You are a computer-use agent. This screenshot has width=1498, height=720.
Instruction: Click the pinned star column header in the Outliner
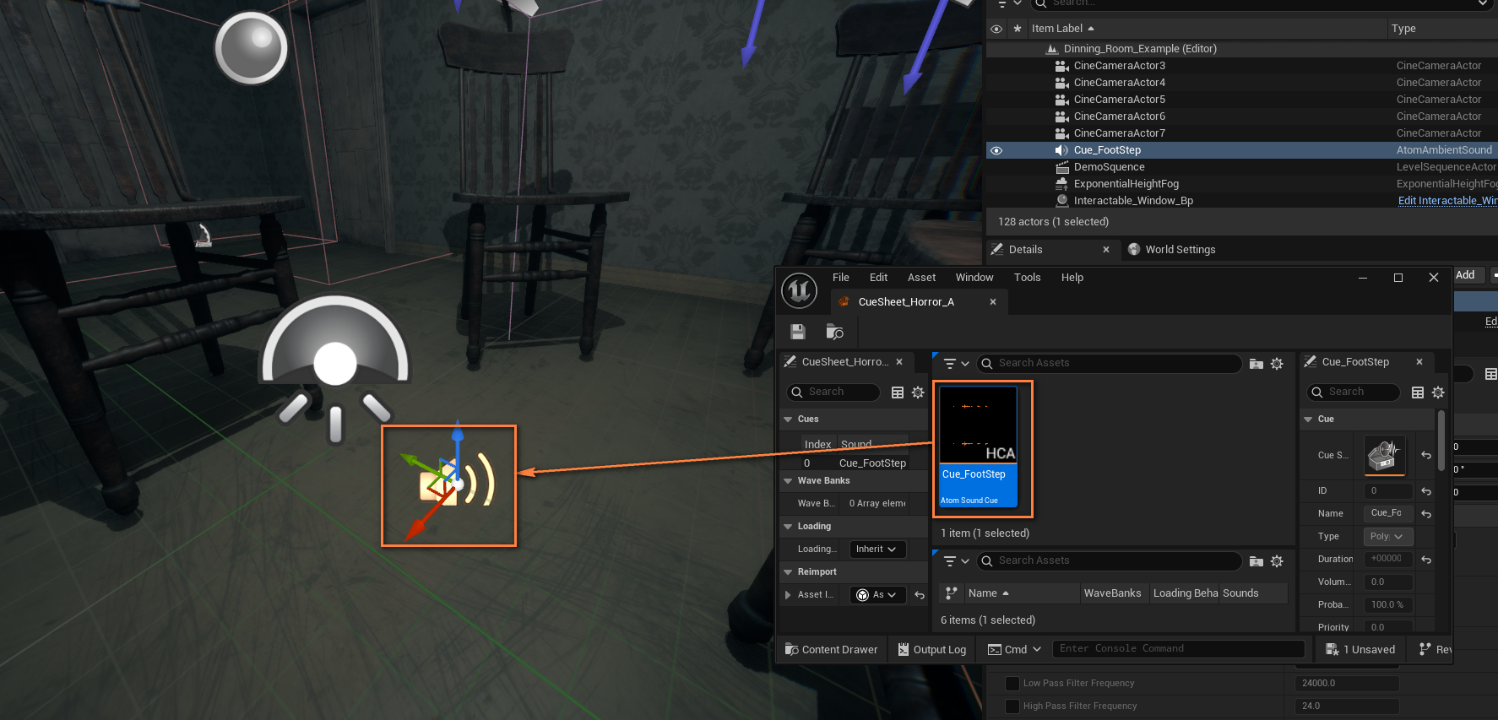pyautogui.click(x=1018, y=29)
